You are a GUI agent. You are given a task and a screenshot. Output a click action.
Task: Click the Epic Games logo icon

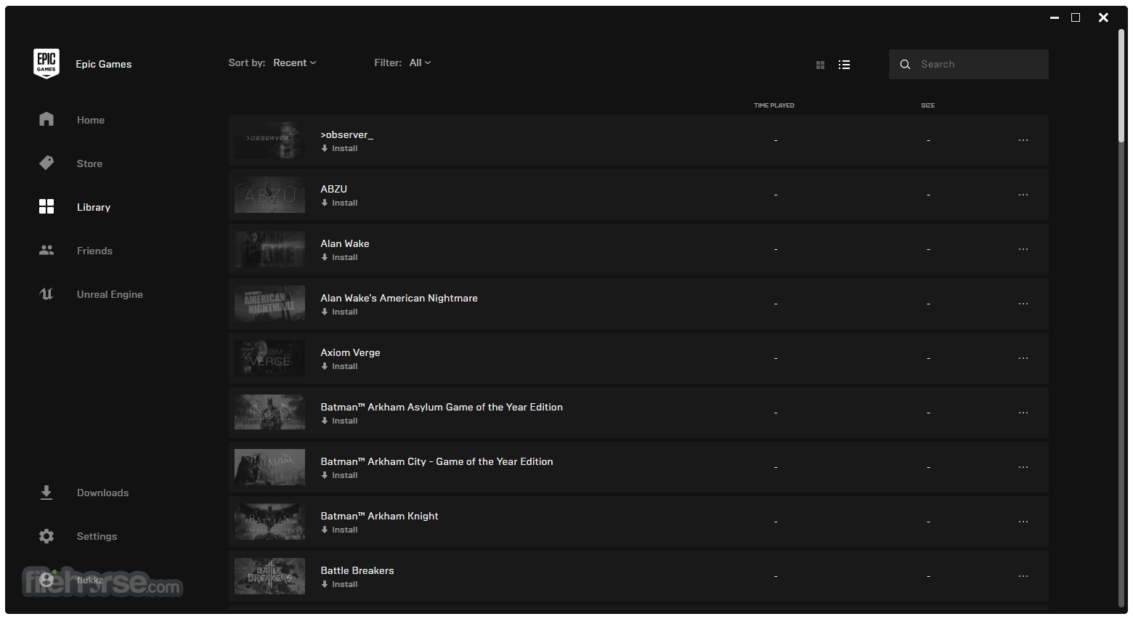(x=46, y=64)
